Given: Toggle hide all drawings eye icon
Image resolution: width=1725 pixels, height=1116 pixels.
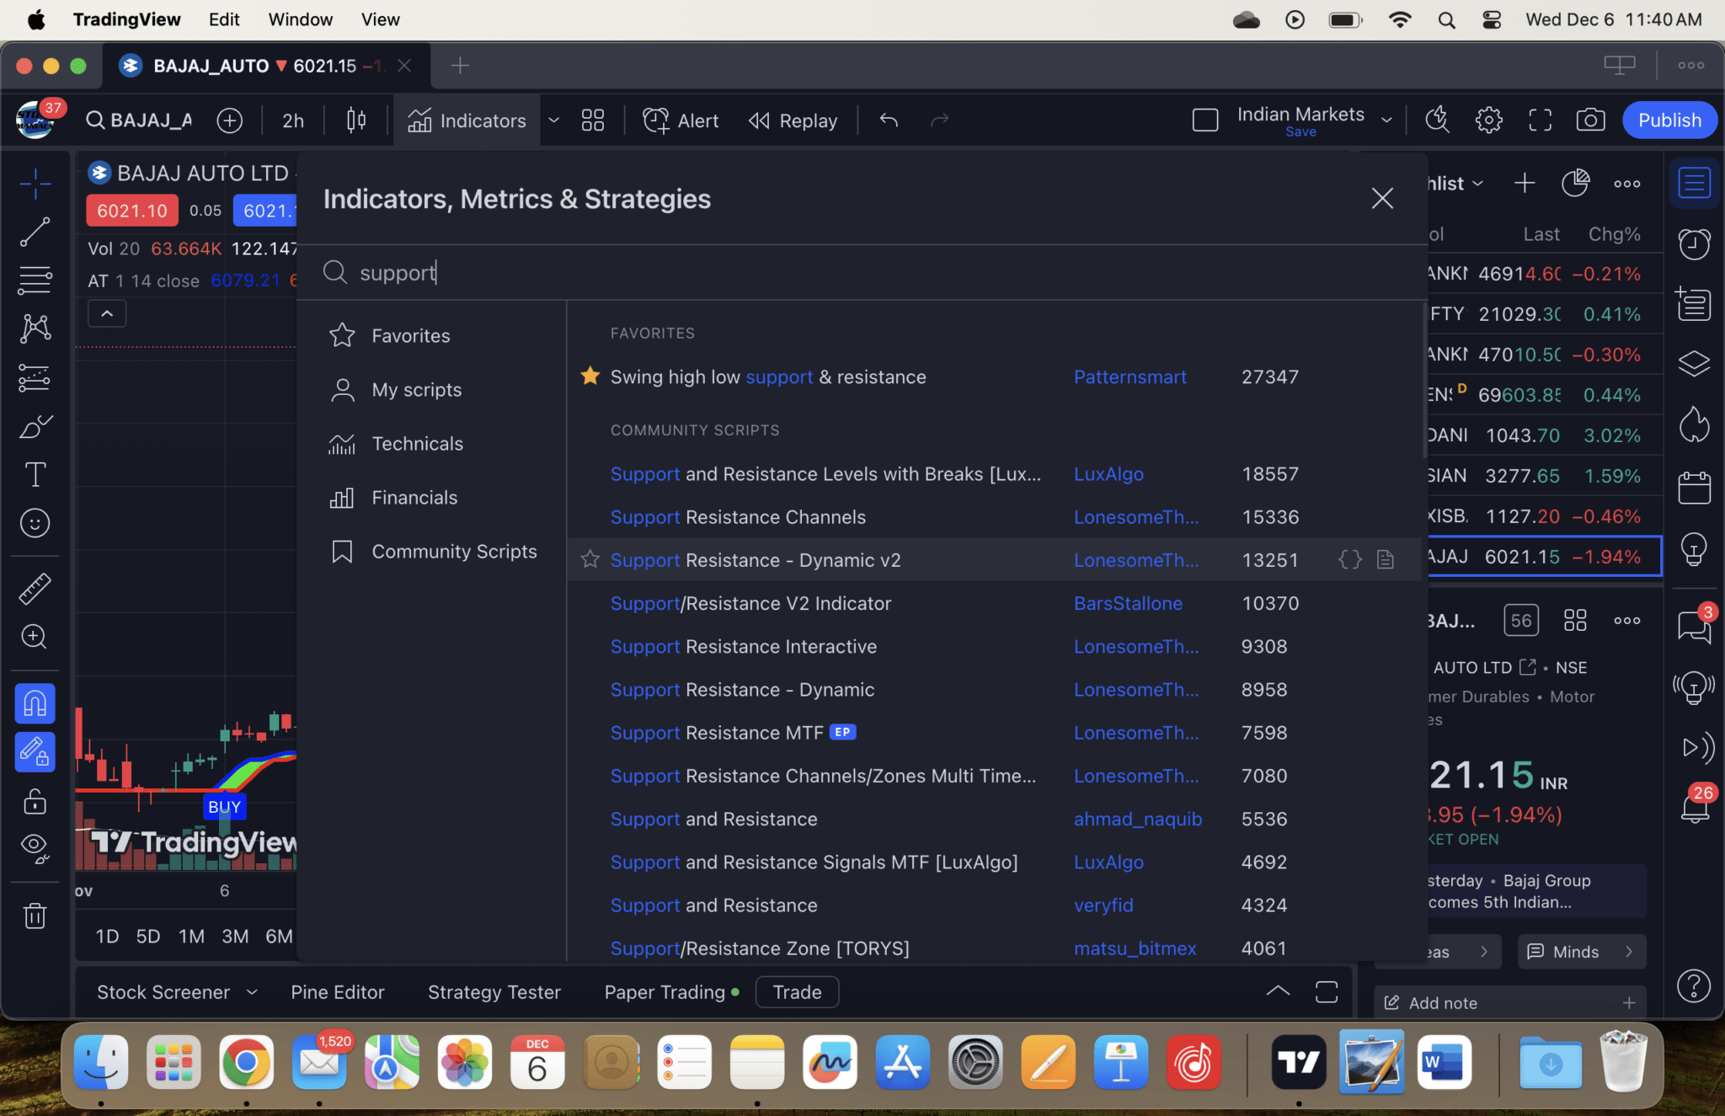Looking at the screenshot, I should tap(35, 846).
